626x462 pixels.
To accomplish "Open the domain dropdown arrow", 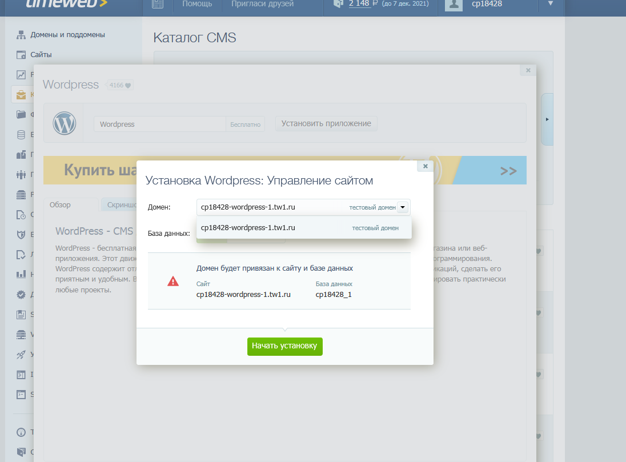I will pyautogui.click(x=403, y=207).
